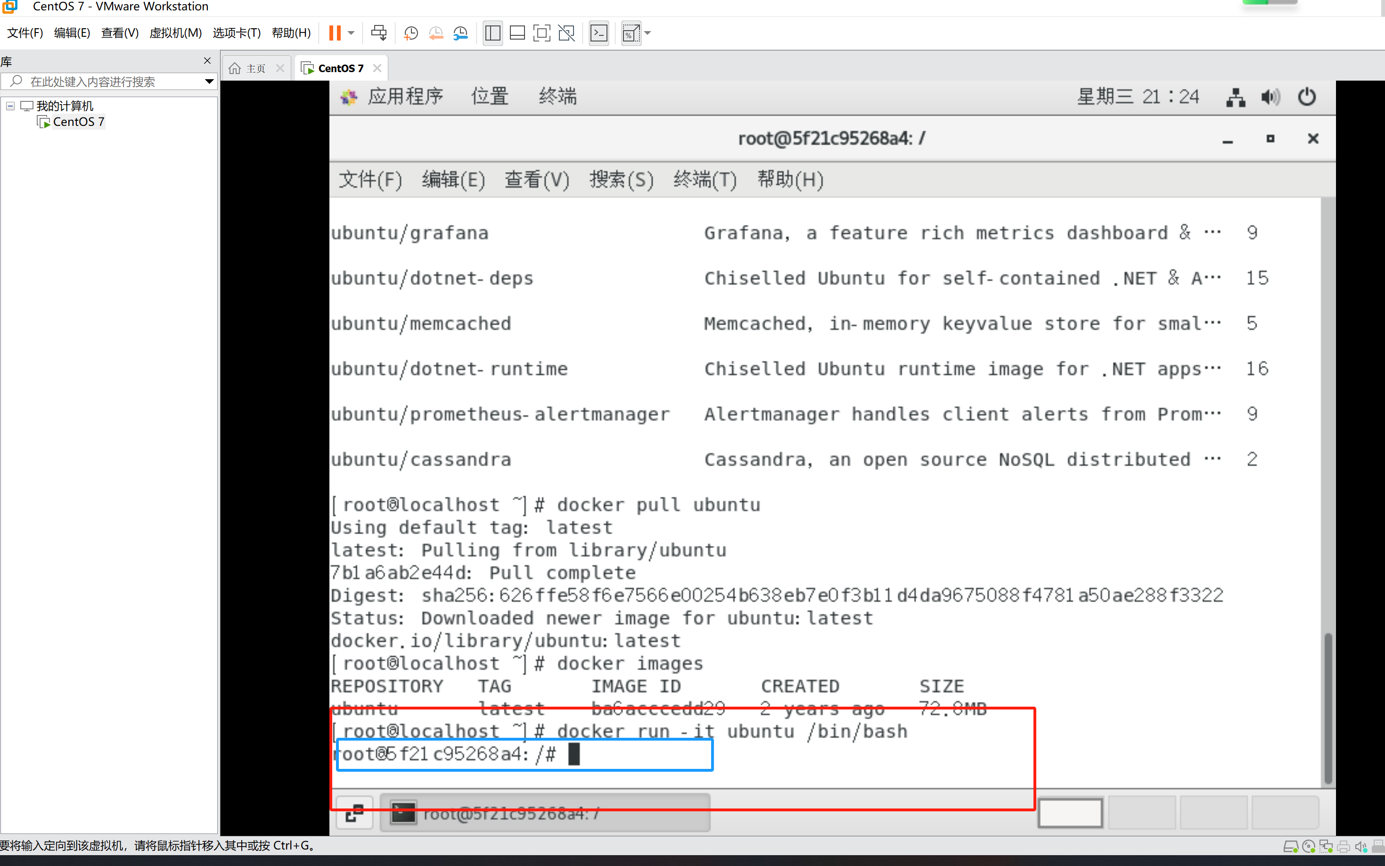Image resolution: width=1385 pixels, height=866 pixels.
Task: Enter full screen mode
Action: tap(541, 33)
